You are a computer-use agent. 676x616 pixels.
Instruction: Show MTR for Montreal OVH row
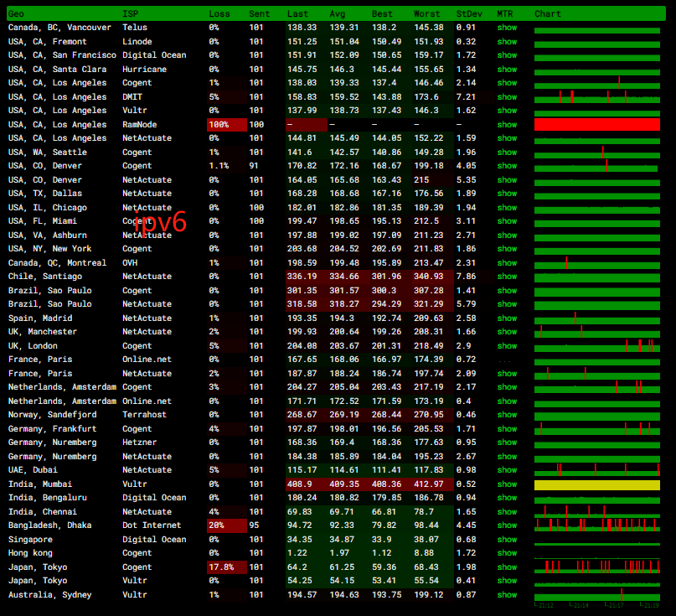tap(507, 263)
